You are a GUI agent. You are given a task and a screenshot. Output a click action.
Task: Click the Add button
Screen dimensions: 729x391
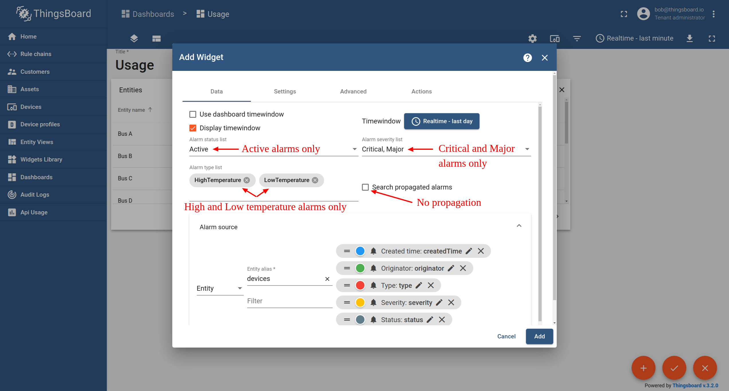point(539,336)
